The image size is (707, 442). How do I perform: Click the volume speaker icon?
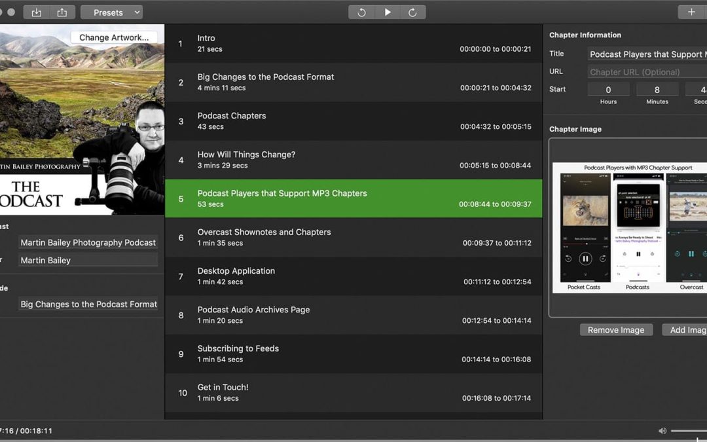(662, 431)
